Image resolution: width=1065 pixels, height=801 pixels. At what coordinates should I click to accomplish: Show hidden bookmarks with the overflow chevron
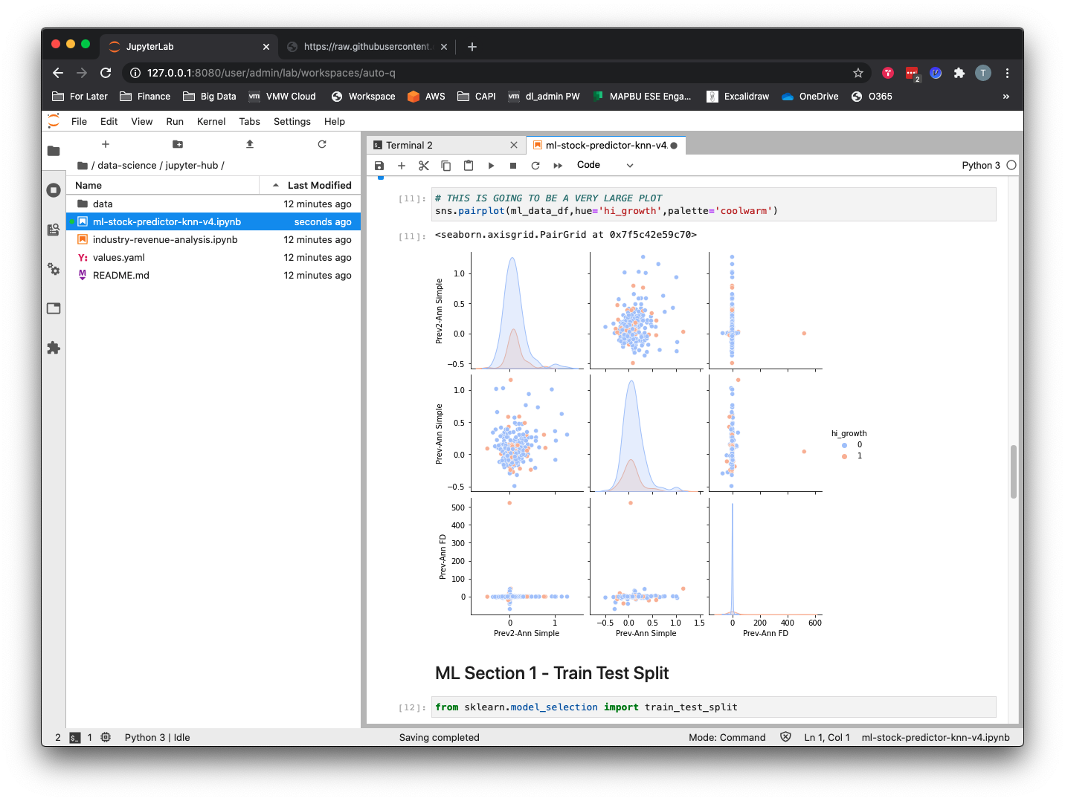pyautogui.click(x=1006, y=97)
